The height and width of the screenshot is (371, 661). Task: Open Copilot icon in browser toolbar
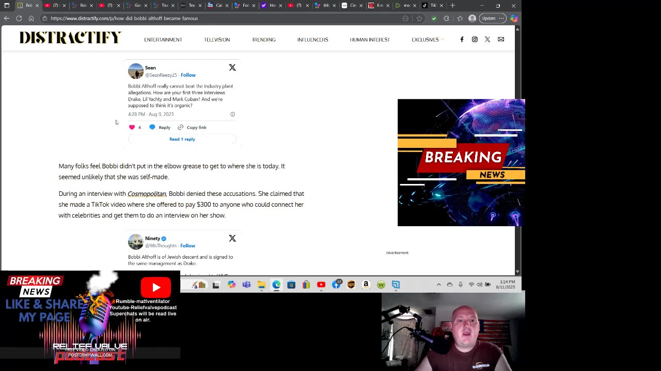(x=514, y=18)
